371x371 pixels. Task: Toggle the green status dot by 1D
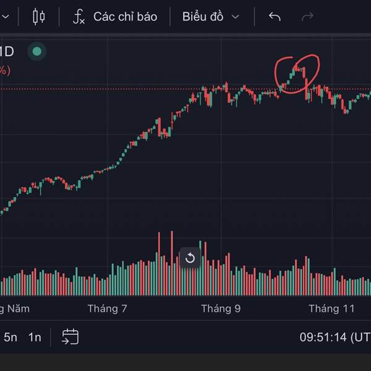37,51
